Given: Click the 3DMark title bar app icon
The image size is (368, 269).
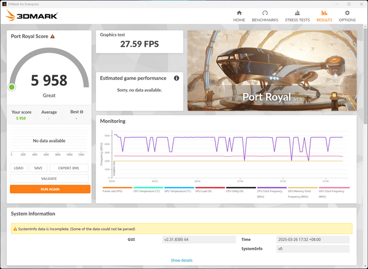Looking at the screenshot, I should click(4, 4).
